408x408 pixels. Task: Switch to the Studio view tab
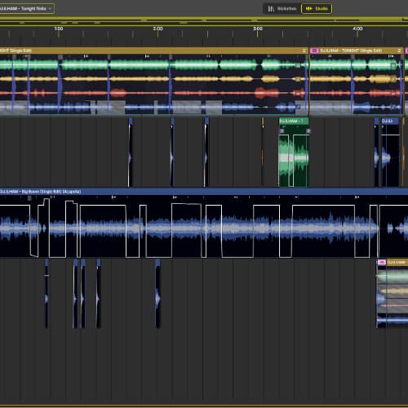click(x=317, y=9)
